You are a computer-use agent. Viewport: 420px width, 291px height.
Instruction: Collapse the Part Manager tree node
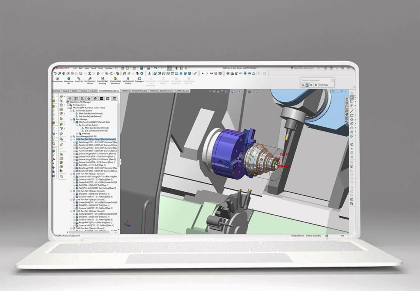pos(71,120)
